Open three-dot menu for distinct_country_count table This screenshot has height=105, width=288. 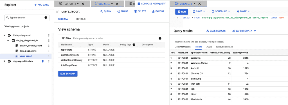49,46
